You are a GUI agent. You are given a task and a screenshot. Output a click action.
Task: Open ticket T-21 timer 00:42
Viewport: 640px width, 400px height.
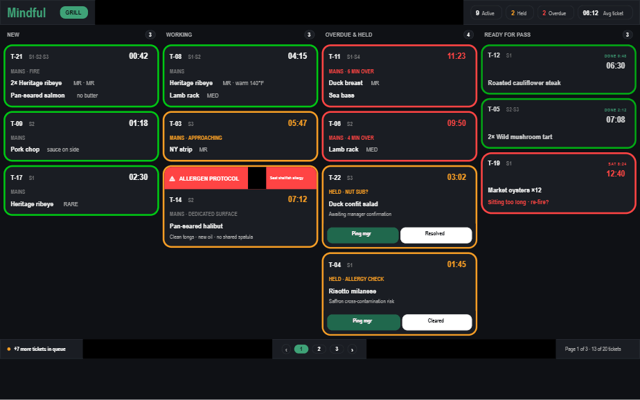pos(139,56)
